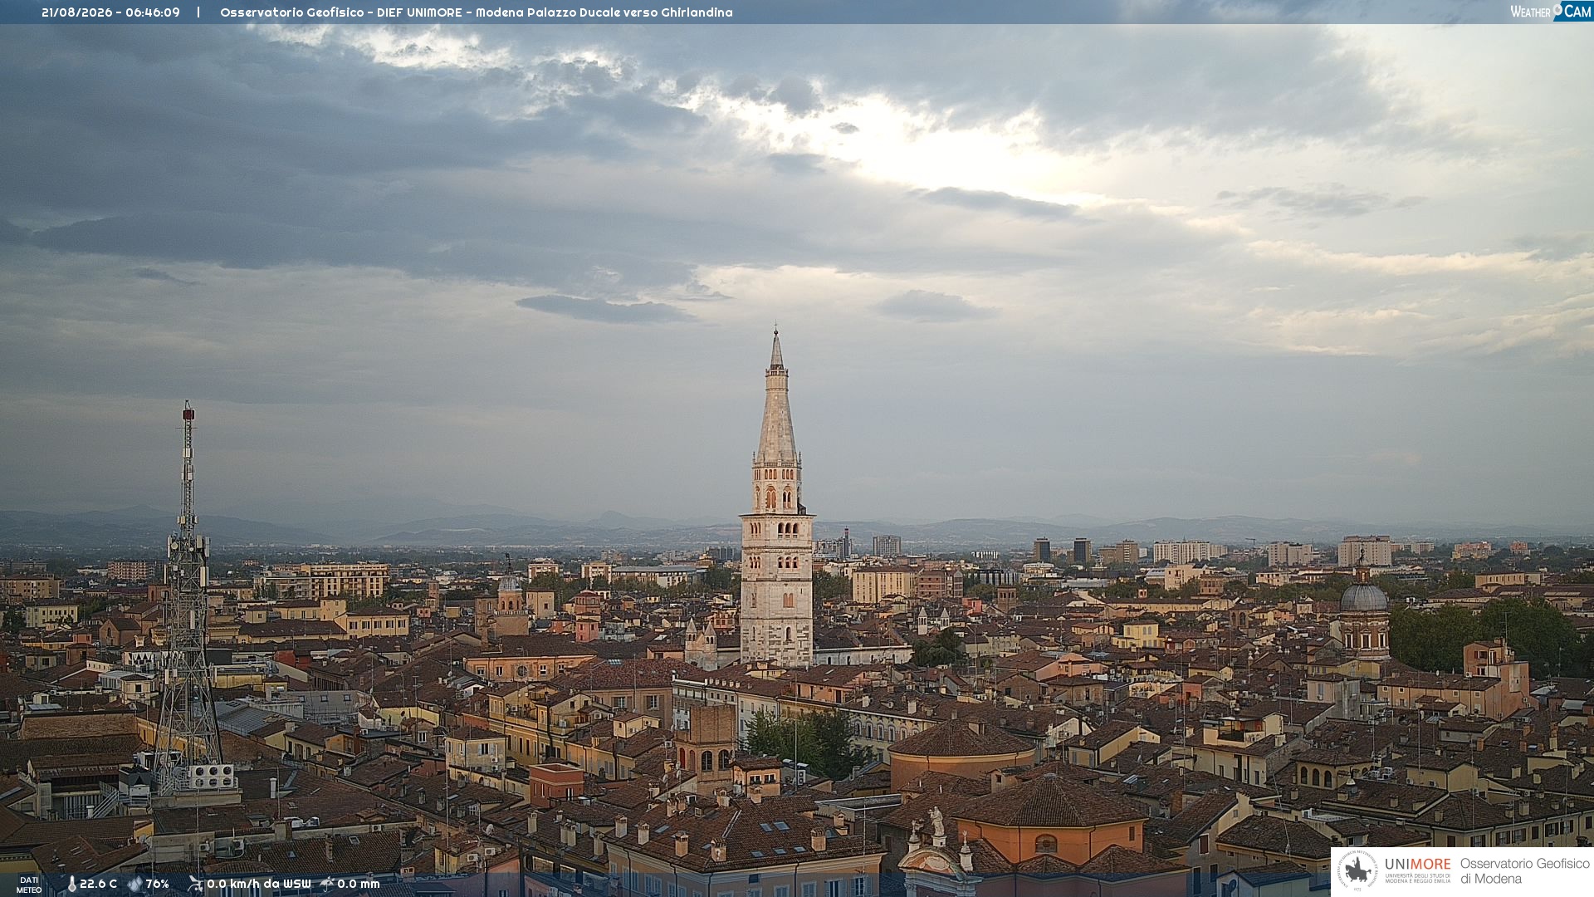Screen dimensions: 1594x897
Task: Click the UNIMORE logo text
Action: coord(1417,865)
